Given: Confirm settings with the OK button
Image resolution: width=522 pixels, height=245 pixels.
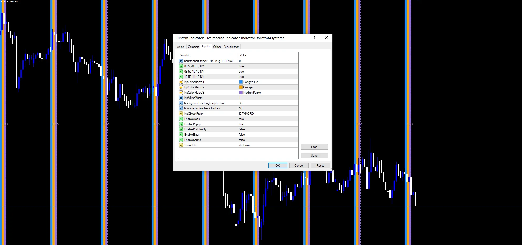Looking at the screenshot, I should pos(278,166).
